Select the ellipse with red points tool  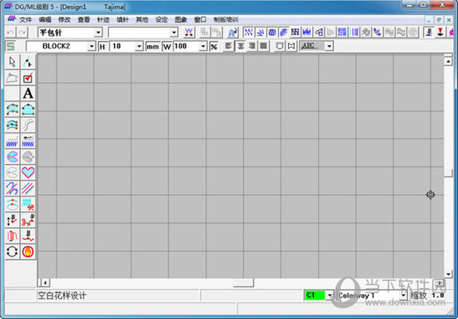tap(12, 204)
